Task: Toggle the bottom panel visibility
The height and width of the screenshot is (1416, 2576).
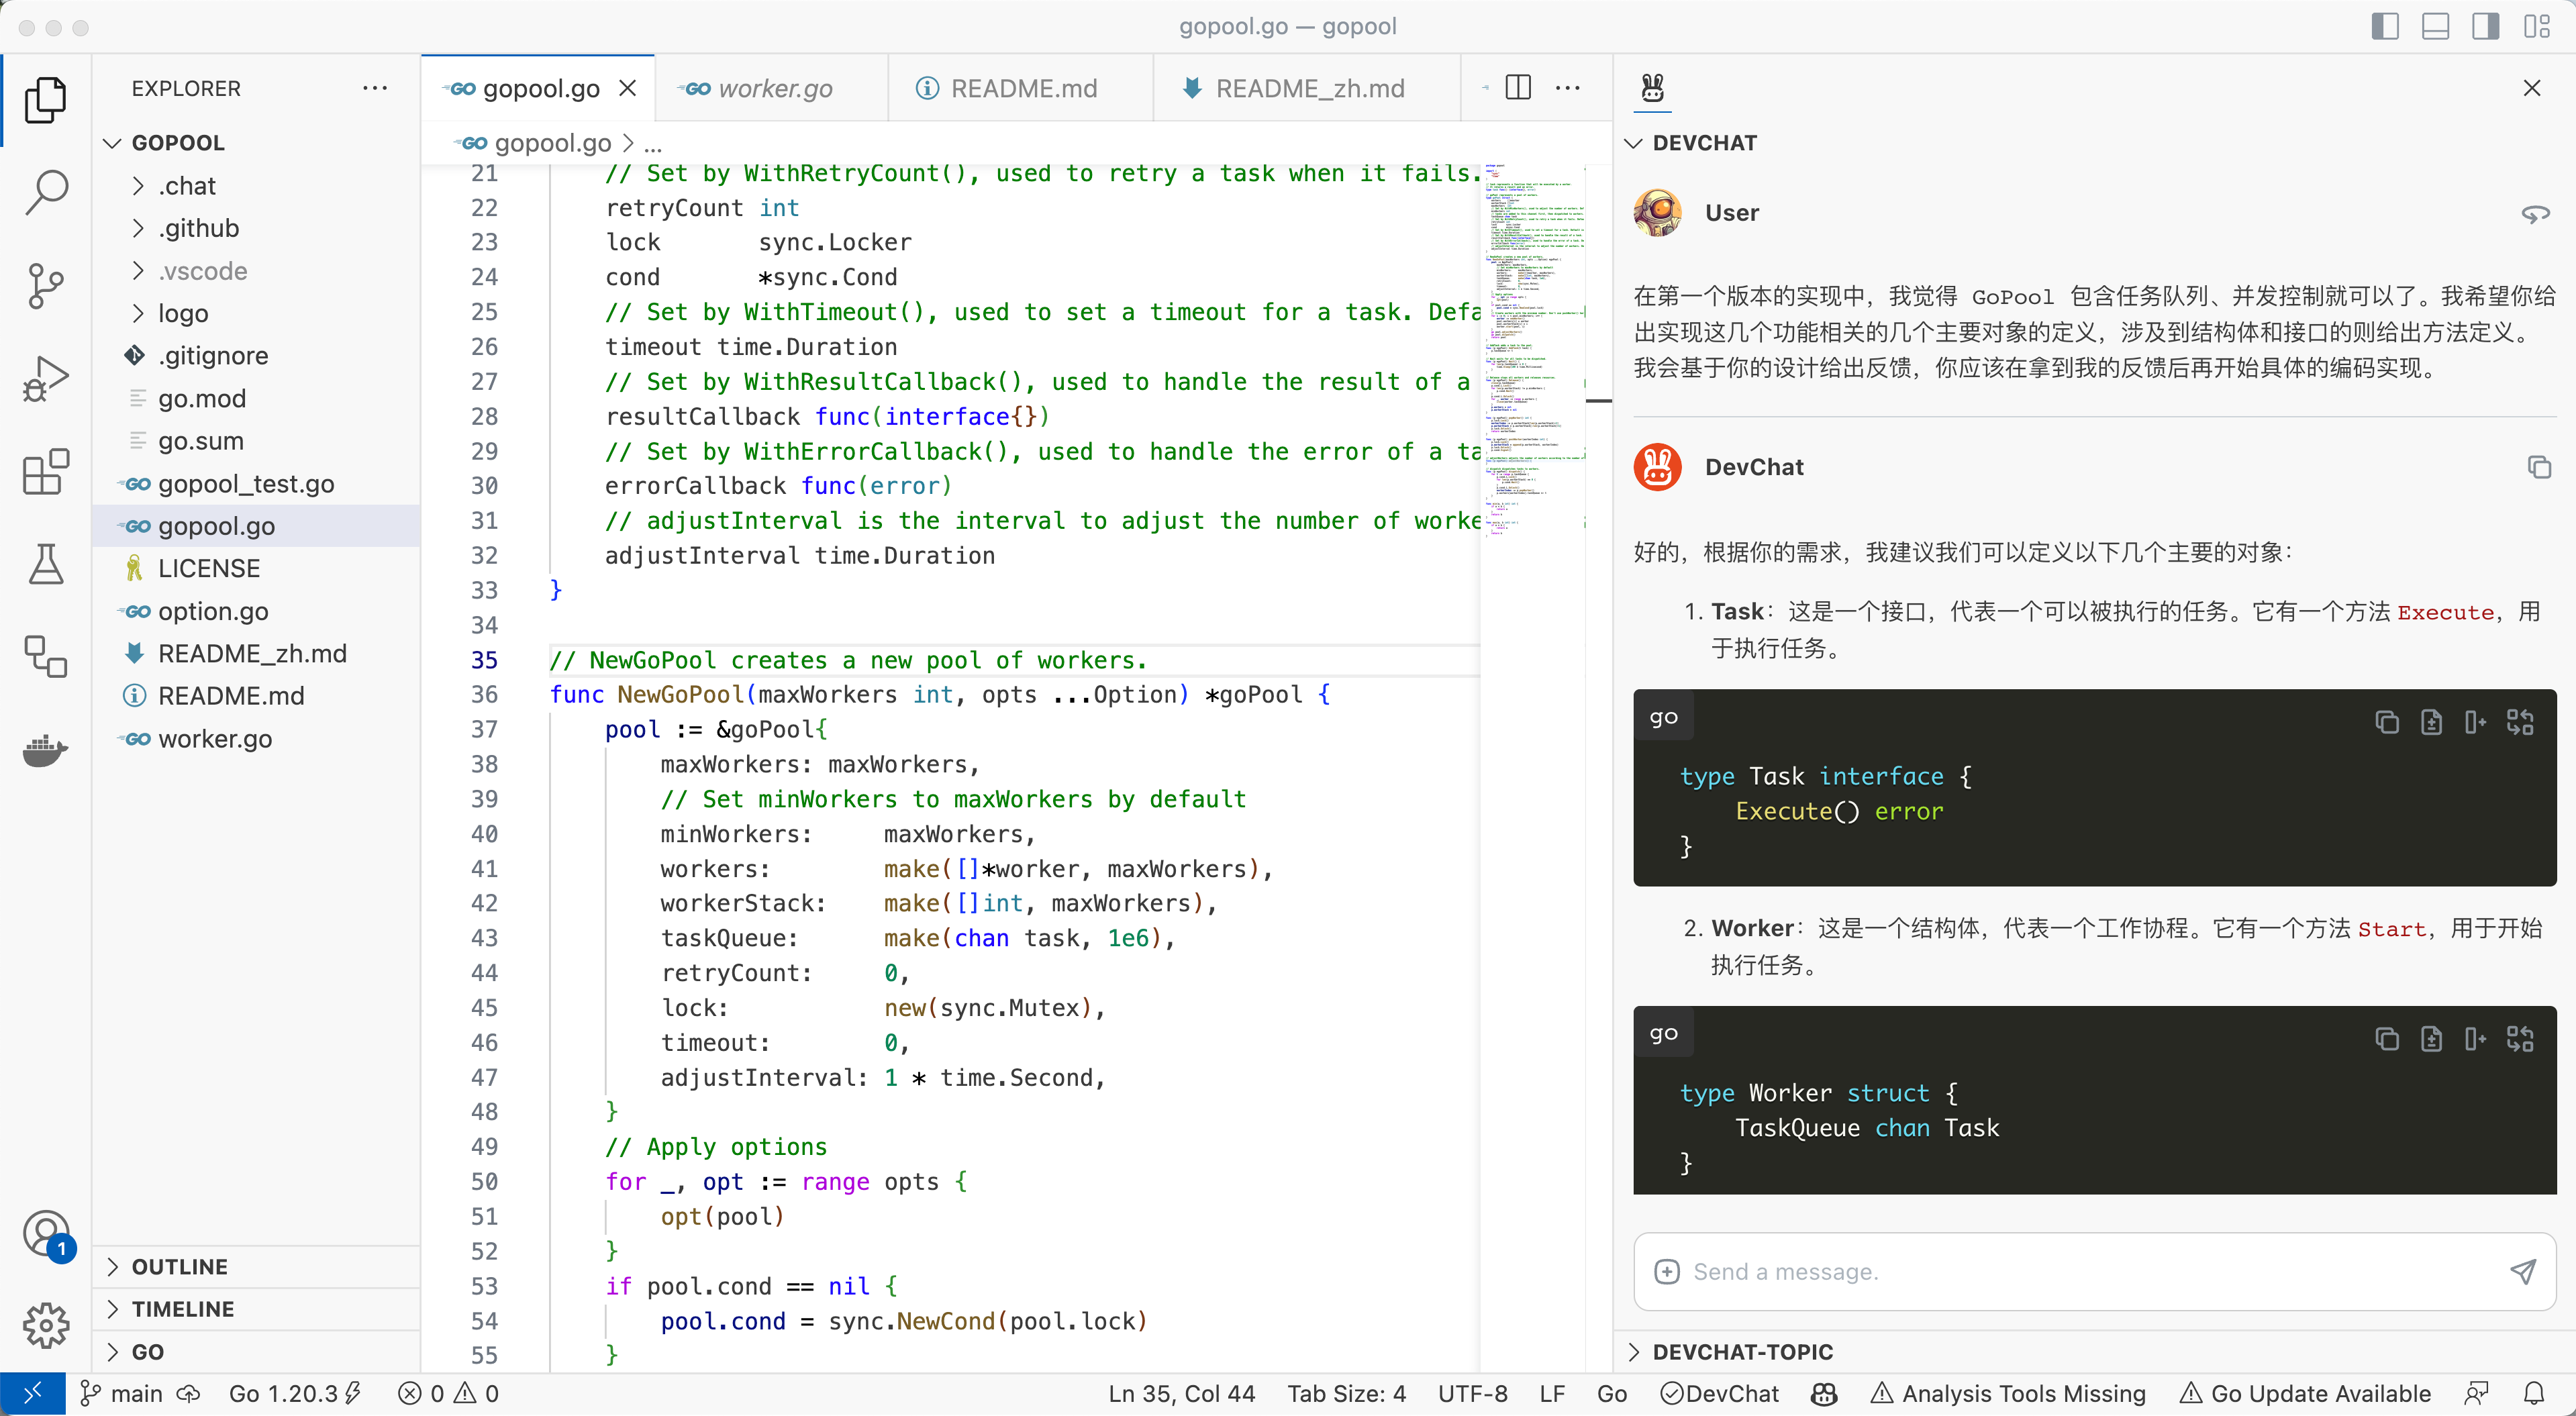Action: (x=2435, y=26)
